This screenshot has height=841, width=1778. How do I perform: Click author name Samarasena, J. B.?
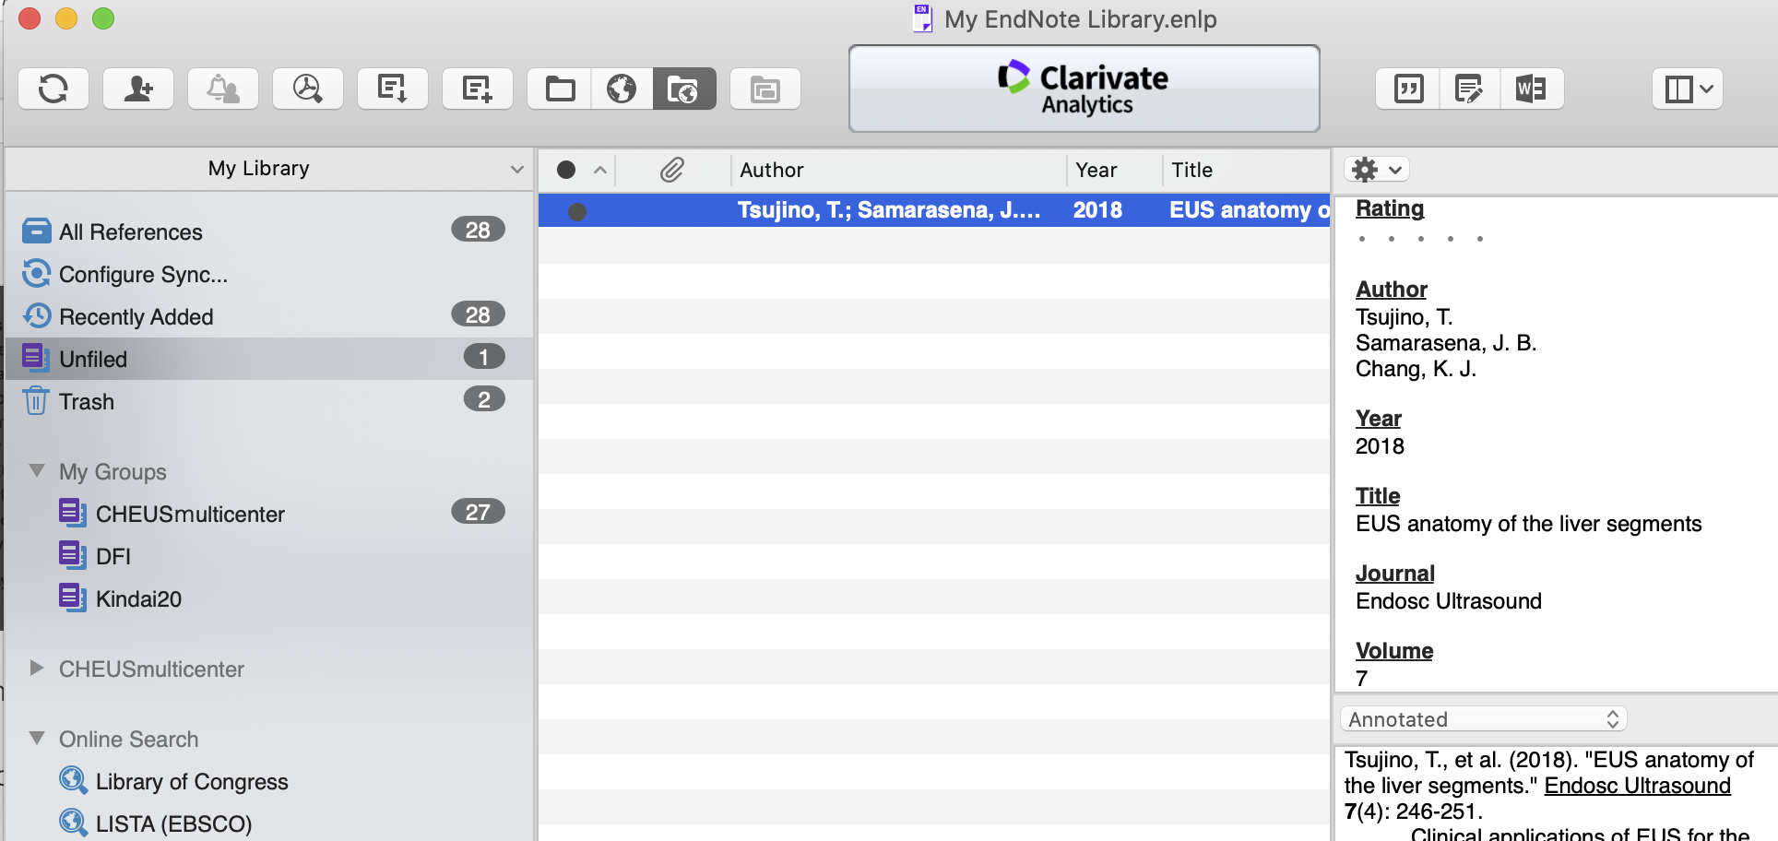(x=1445, y=343)
